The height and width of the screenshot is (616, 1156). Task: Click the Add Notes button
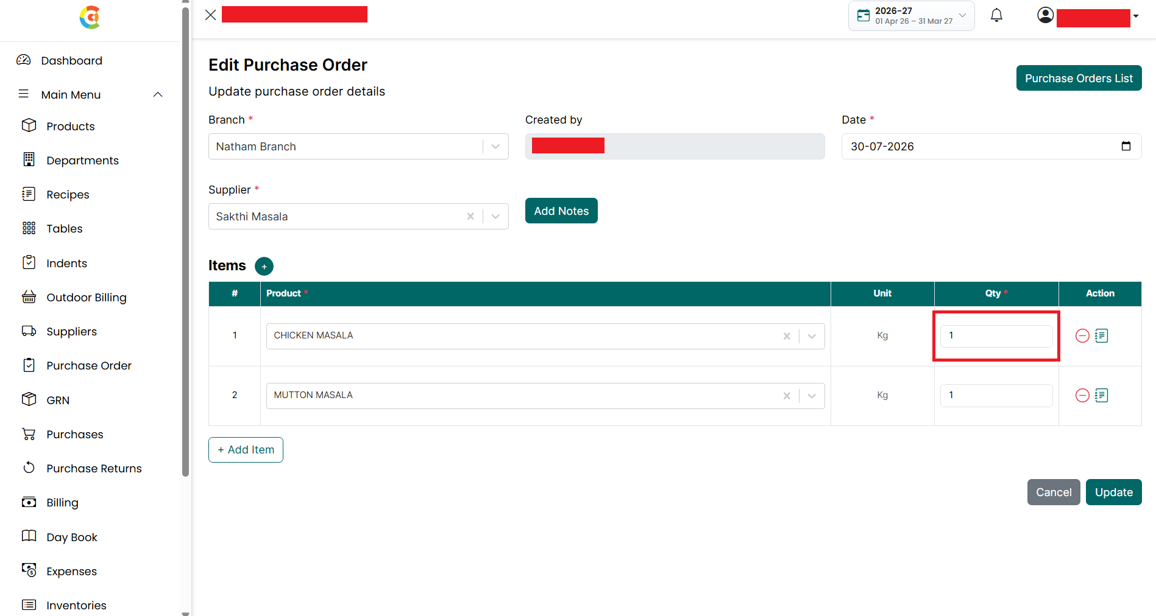click(x=561, y=211)
